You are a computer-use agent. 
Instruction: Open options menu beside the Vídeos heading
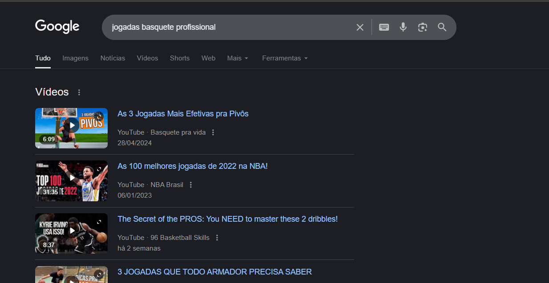[x=79, y=92]
